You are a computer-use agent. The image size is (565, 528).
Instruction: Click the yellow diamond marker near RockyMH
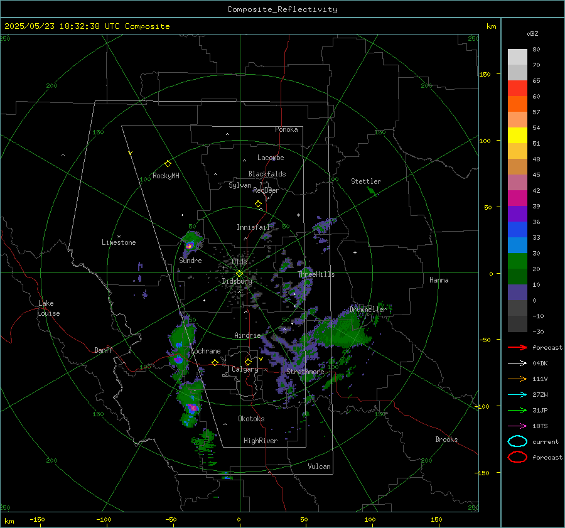168,164
